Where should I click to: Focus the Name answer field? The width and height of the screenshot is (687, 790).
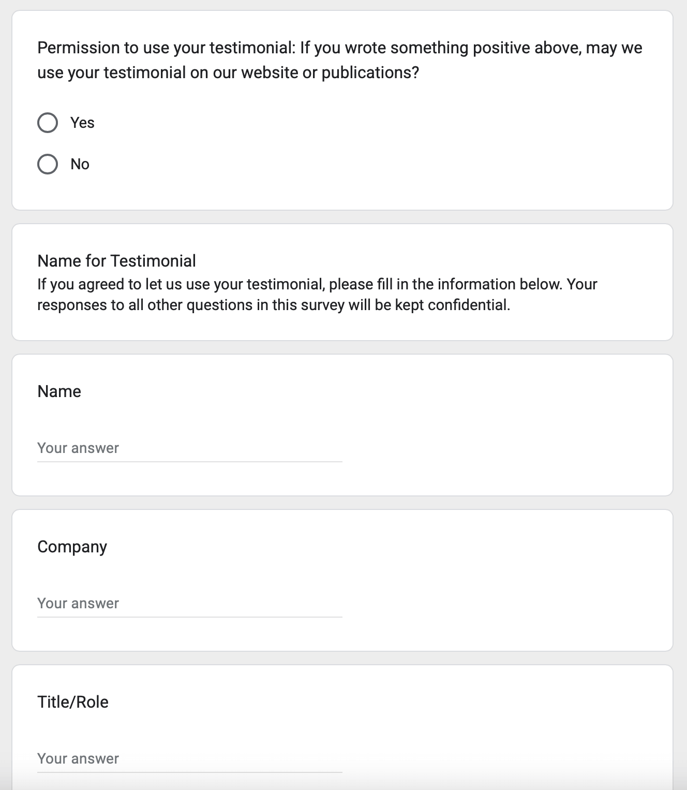coord(190,448)
